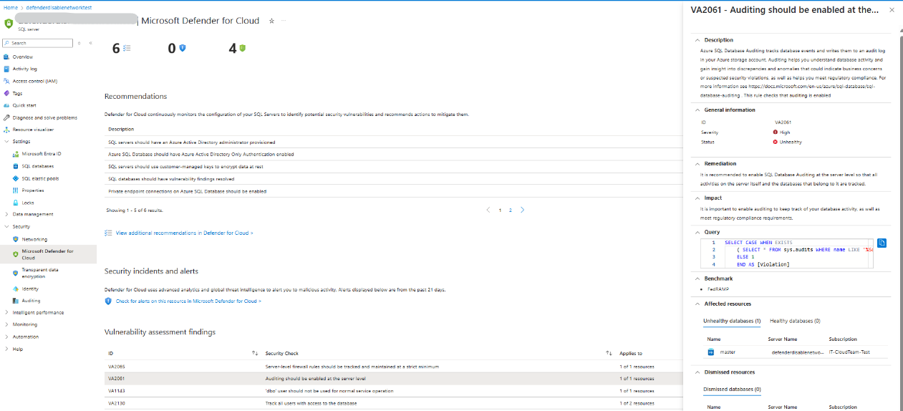Check for alerts on this resource link
The width and height of the screenshot is (903, 411).
pos(188,301)
